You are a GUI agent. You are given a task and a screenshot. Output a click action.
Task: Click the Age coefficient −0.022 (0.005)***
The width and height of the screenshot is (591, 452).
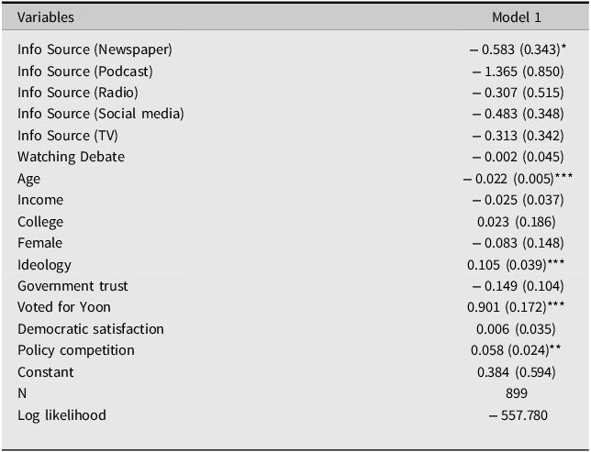(518, 179)
